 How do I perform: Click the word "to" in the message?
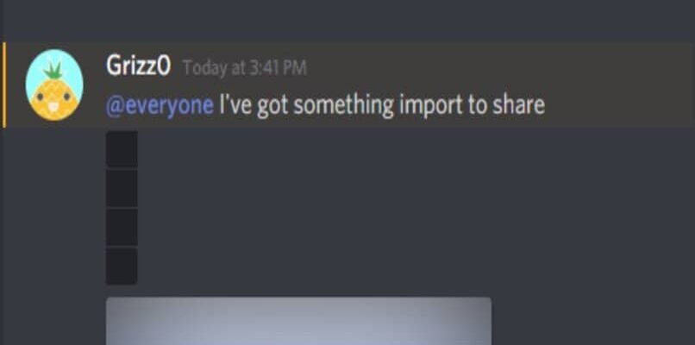475,106
